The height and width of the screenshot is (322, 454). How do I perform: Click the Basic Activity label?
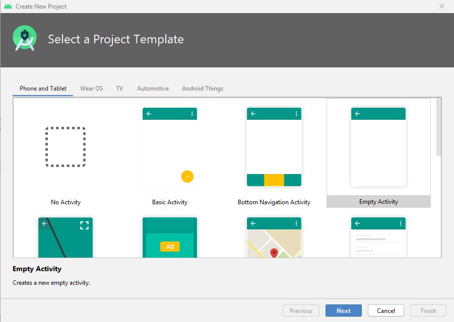[x=170, y=202]
